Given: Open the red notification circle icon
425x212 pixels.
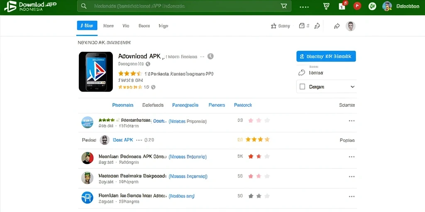Looking at the screenshot, I should click(357, 6).
